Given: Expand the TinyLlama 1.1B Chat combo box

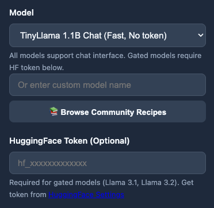Looking at the screenshot, I should point(108,35).
